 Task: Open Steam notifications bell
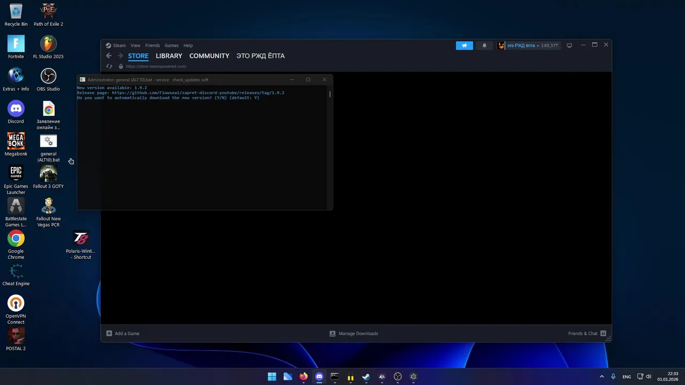click(484, 45)
